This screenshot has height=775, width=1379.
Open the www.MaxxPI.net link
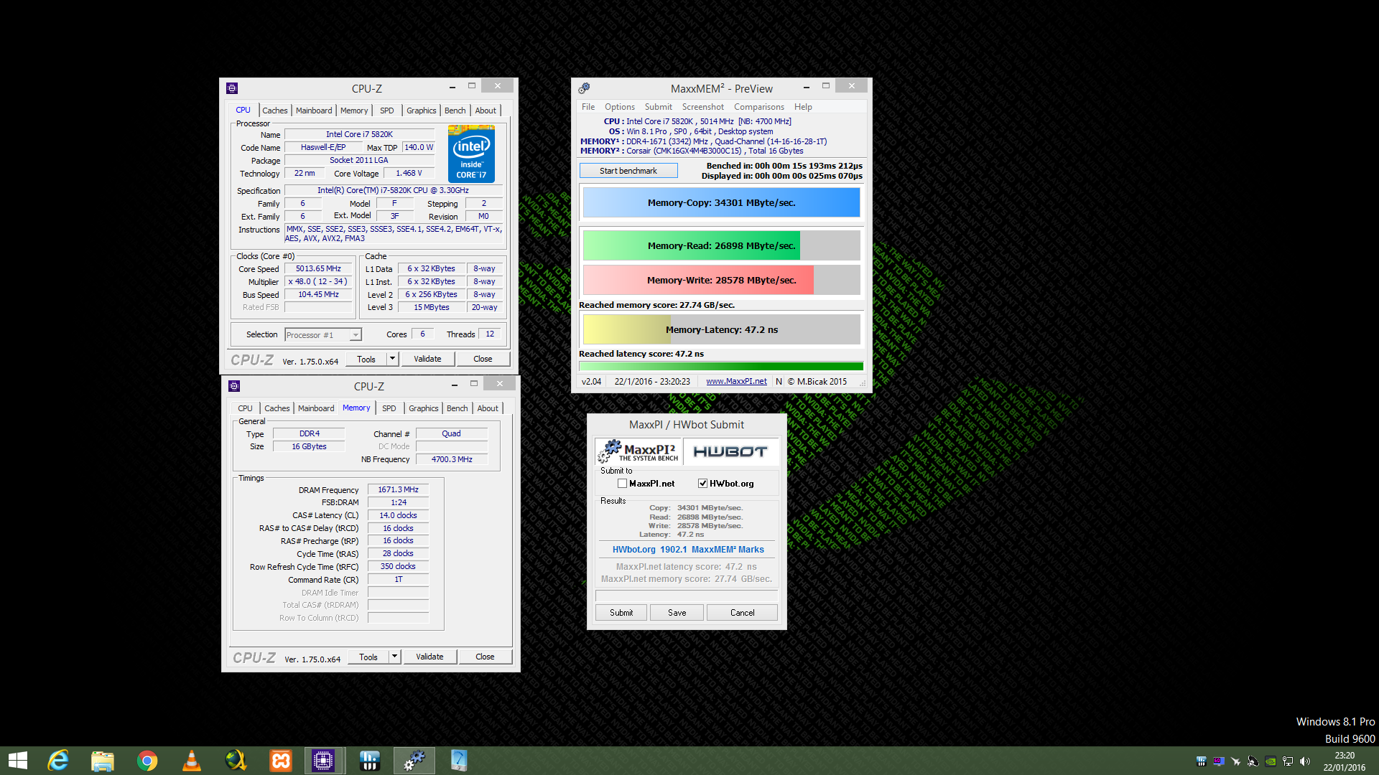point(736,382)
